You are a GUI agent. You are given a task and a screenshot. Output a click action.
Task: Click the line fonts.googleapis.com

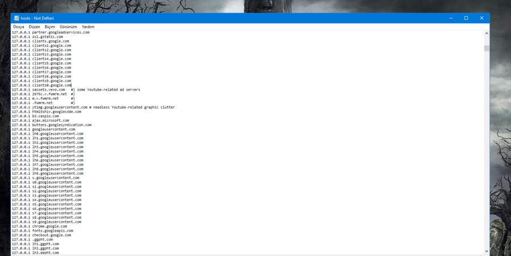click(x=43, y=231)
